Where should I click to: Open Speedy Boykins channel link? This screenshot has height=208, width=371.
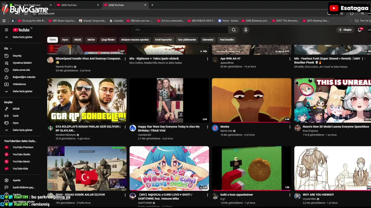(64, 67)
